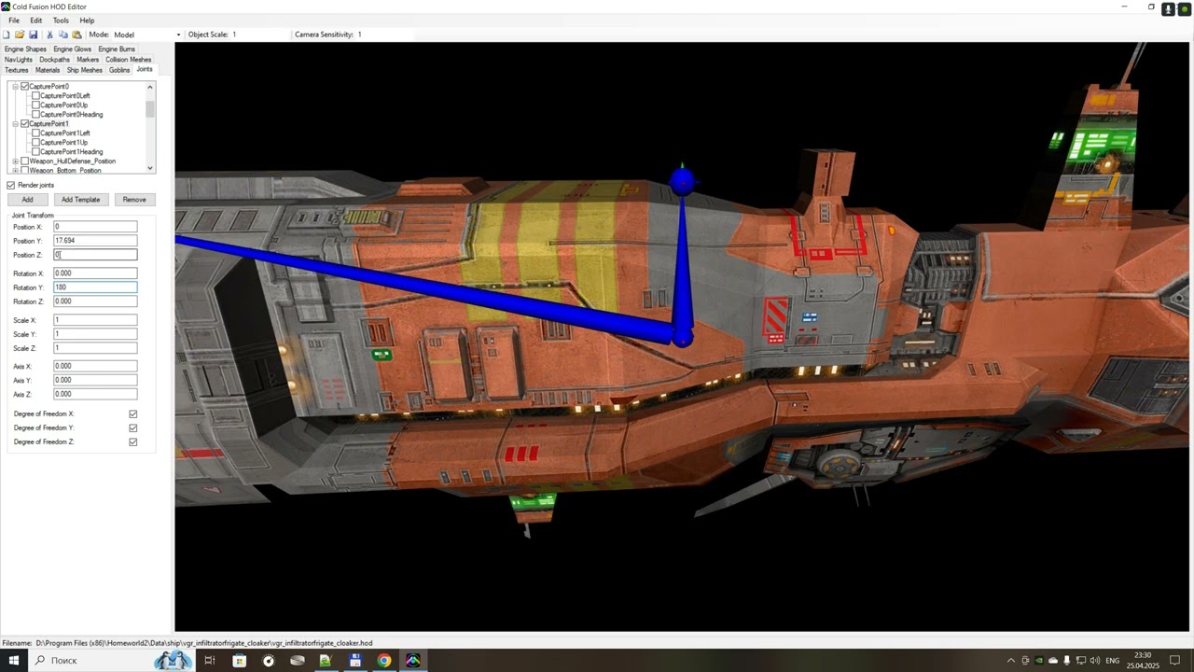Click the Add Template button
1194x672 pixels.
[80, 200]
